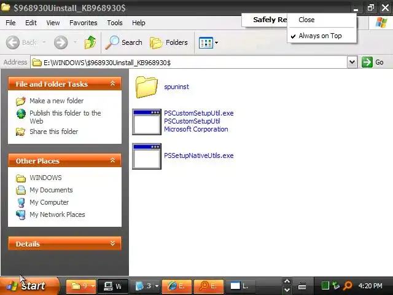Open the Search magnifier toolbar button
The width and height of the screenshot is (393, 295).
point(124,42)
